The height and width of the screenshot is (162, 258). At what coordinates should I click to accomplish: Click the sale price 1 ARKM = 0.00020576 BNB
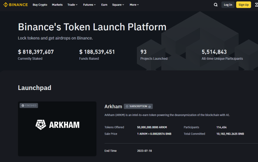pyautogui.click(x=154, y=134)
